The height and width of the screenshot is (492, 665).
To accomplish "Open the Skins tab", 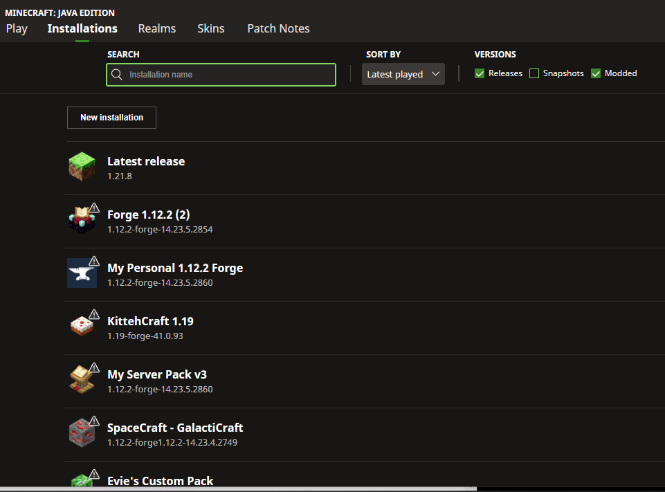I will [x=211, y=28].
